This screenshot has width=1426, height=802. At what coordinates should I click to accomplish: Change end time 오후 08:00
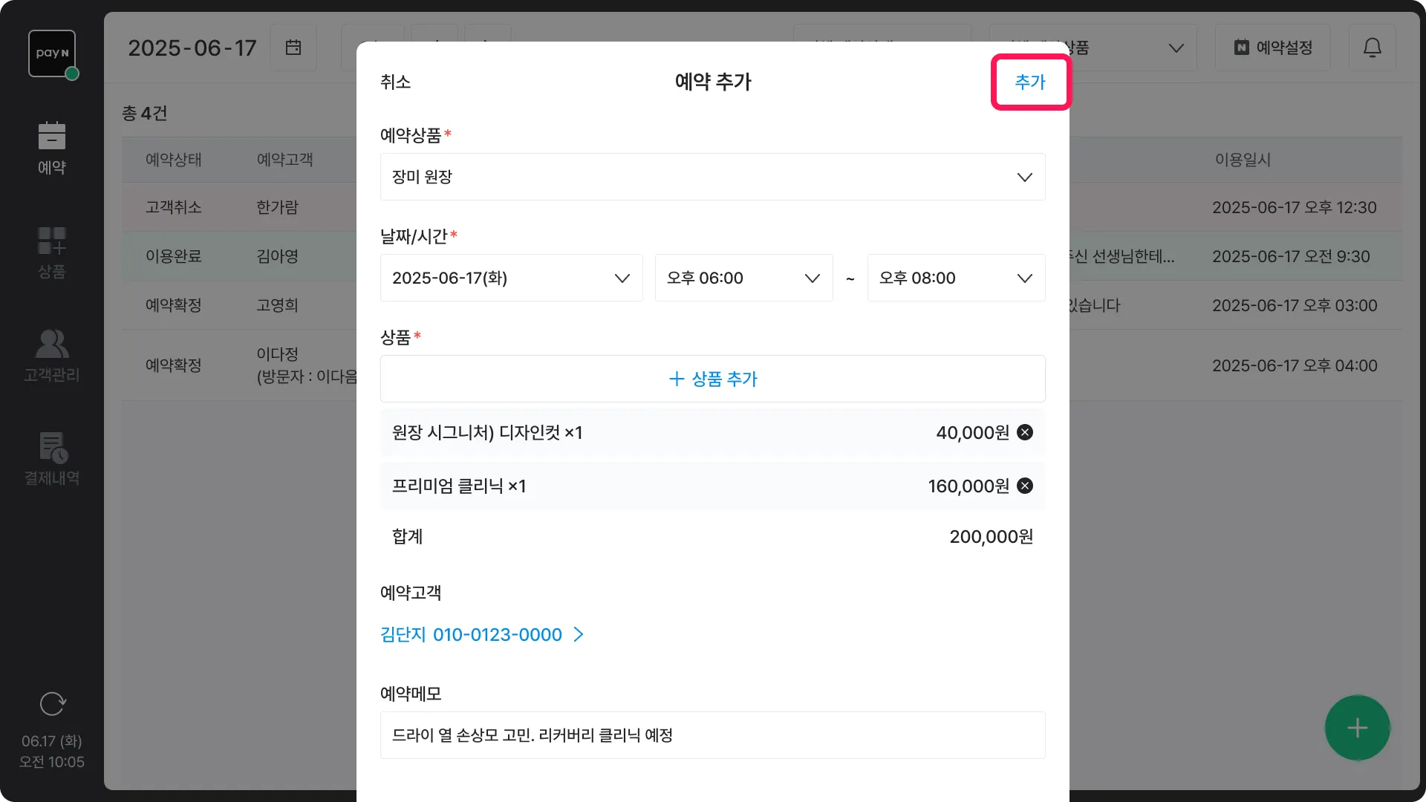pyautogui.click(x=955, y=278)
